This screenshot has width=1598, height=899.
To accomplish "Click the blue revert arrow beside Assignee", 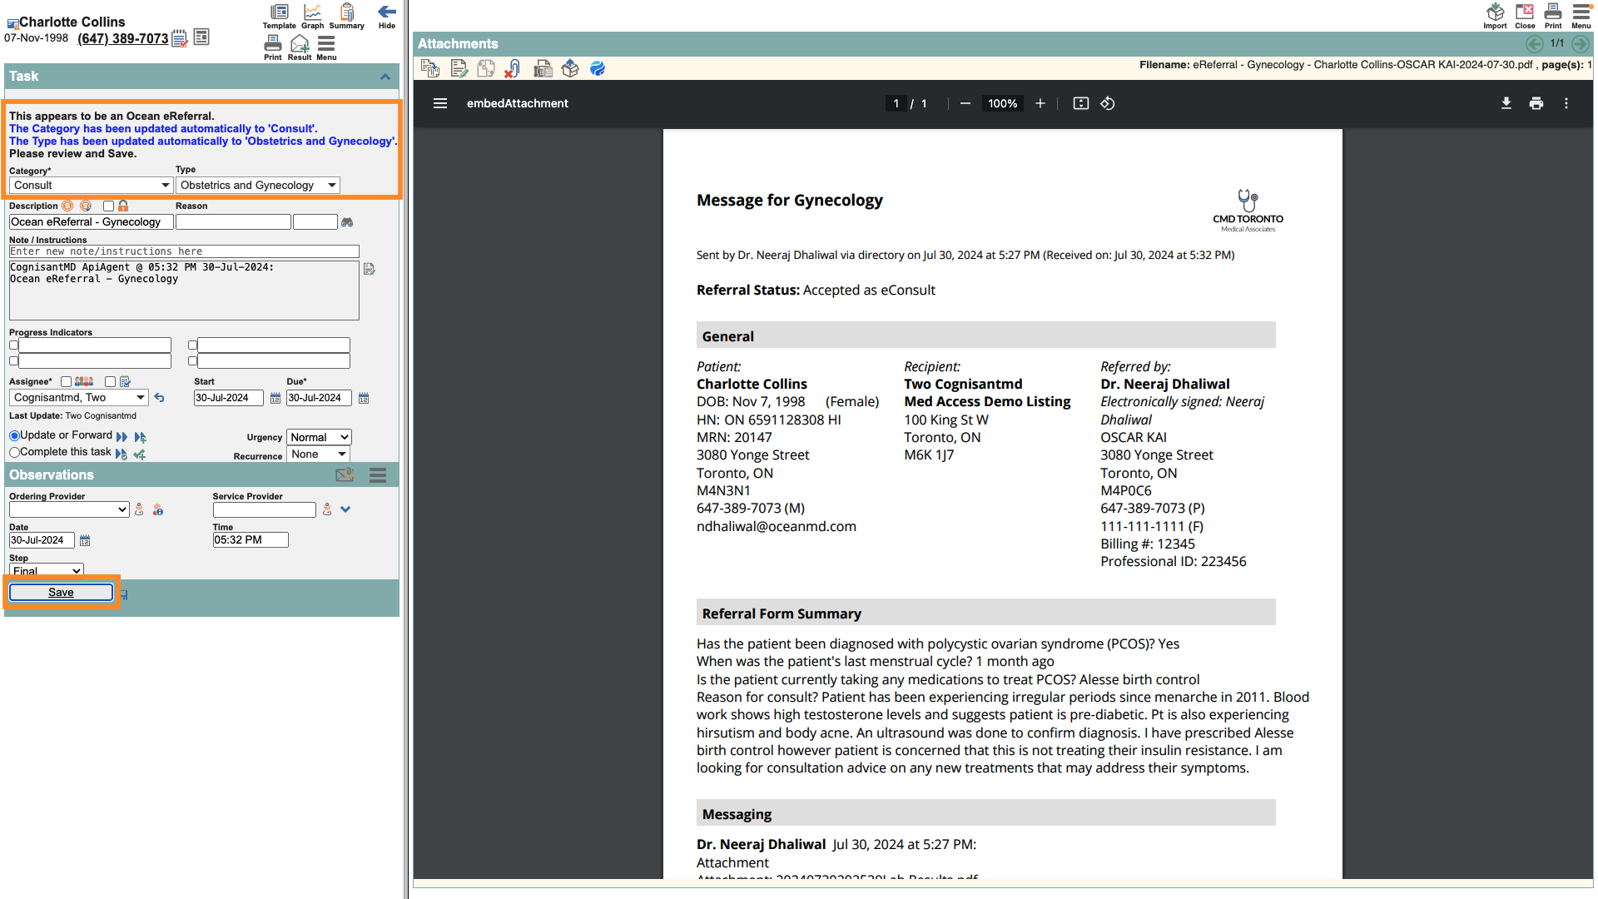I will (x=159, y=398).
